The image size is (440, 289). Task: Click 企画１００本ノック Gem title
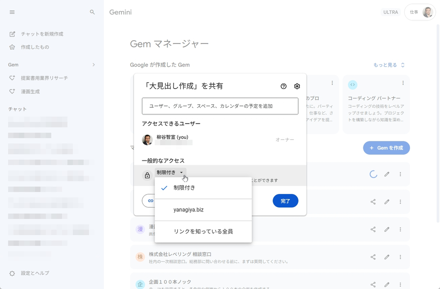(170, 282)
